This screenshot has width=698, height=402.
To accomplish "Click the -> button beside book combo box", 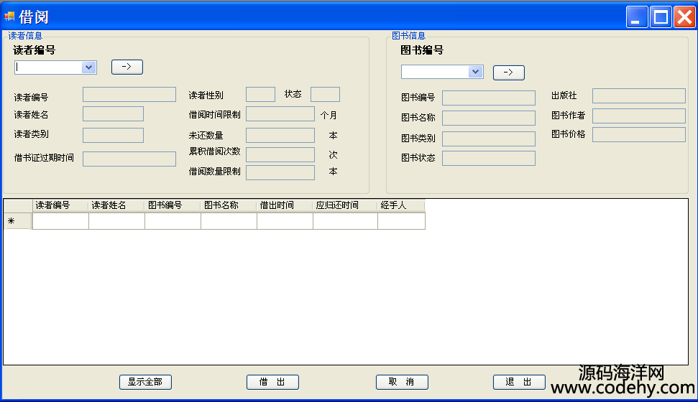I will click(509, 73).
